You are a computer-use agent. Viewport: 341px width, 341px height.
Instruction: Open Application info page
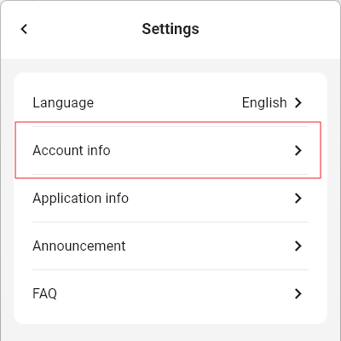pos(170,198)
